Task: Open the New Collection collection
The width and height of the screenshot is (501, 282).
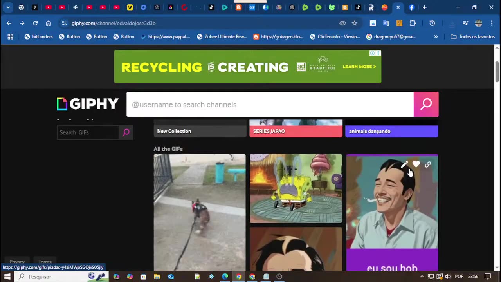Action: tap(200, 128)
